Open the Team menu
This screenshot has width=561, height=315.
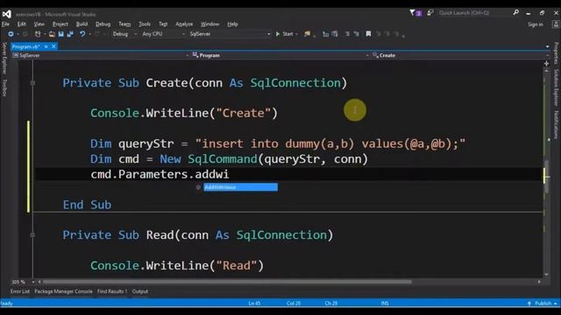(124, 24)
